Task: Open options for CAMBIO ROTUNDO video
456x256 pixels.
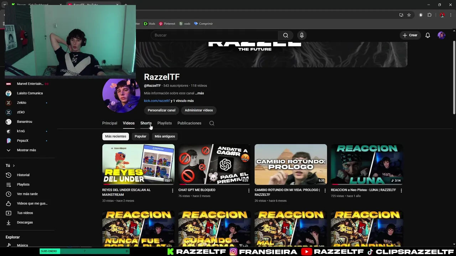Action: [x=325, y=191]
